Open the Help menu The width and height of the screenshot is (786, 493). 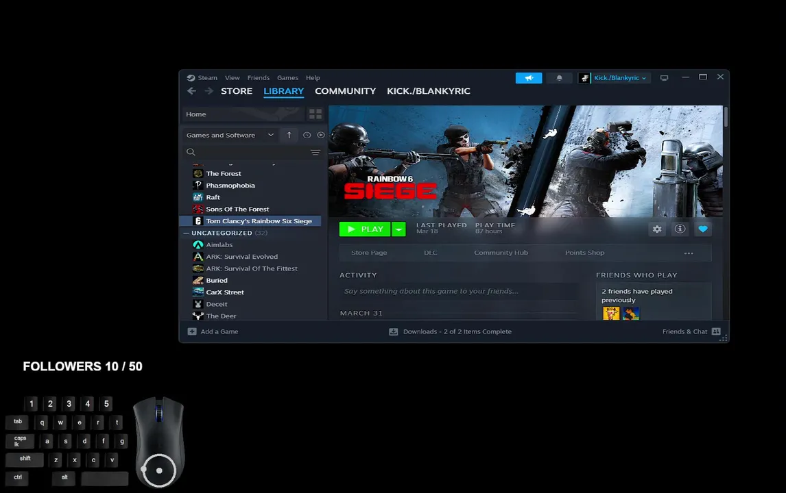click(313, 77)
